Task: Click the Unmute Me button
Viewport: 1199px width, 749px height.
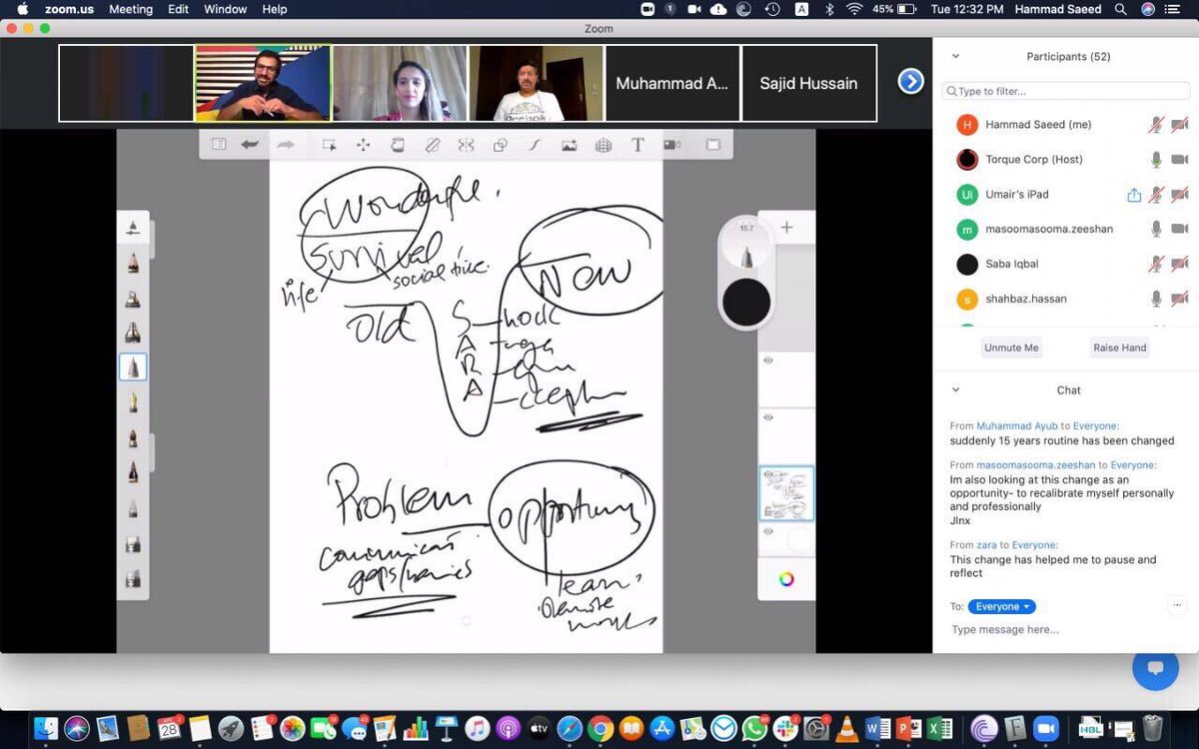Action: (x=1011, y=348)
